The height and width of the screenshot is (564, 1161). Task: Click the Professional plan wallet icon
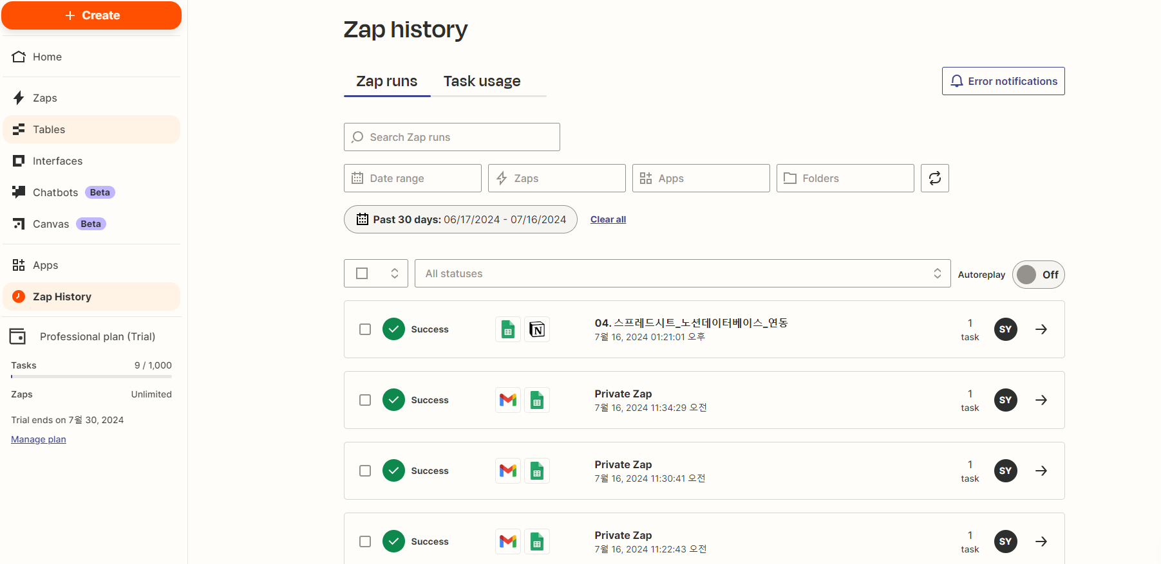pyautogui.click(x=17, y=336)
